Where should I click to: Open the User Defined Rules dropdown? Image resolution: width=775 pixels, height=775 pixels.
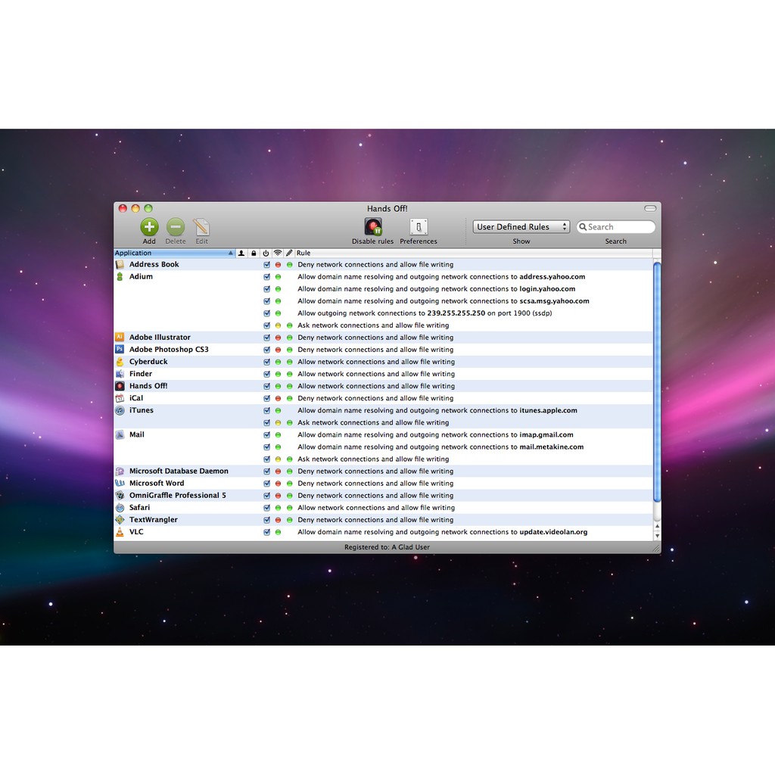[x=521, y=227]
